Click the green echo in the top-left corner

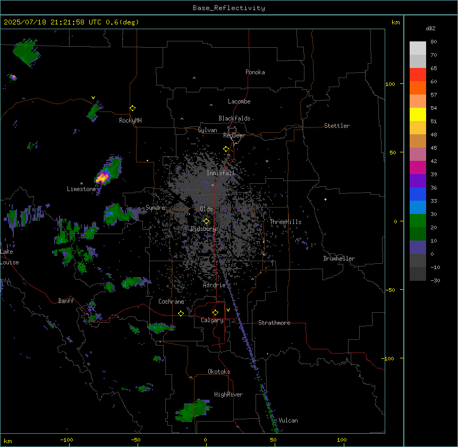click(x=26, y=52)
